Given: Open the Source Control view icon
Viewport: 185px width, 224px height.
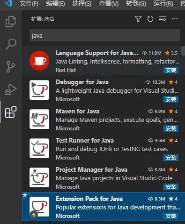Looking at the screenshot, I should pyautogui.click(x=11, y=67).
